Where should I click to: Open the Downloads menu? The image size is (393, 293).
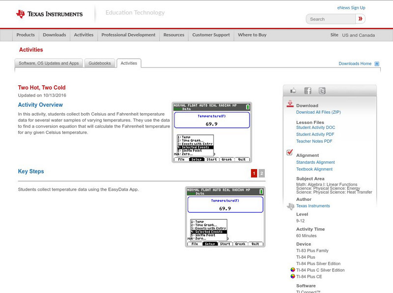pyautogui.click(x=55, y=35)
